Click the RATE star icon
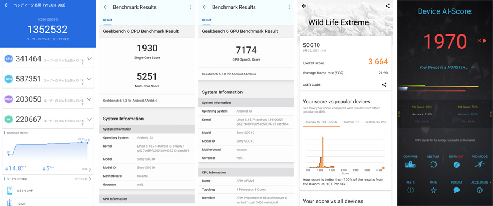This screenshot has width=493, height=206. click(433, 190)
